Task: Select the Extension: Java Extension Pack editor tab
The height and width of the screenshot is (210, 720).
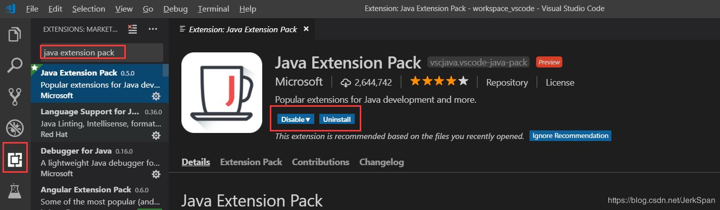Action: tap(243, 29)
